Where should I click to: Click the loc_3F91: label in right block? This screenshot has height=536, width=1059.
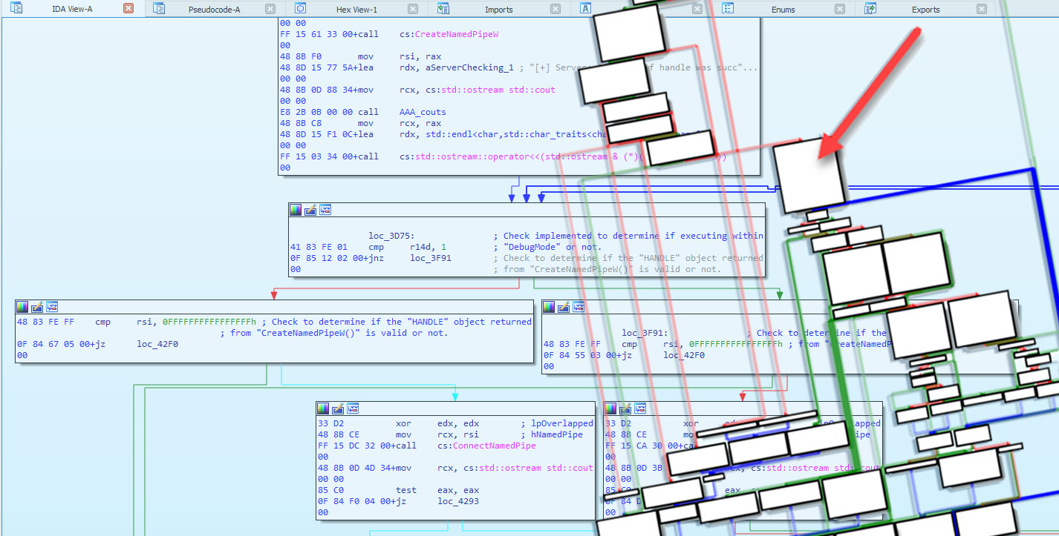pos(645,333)
